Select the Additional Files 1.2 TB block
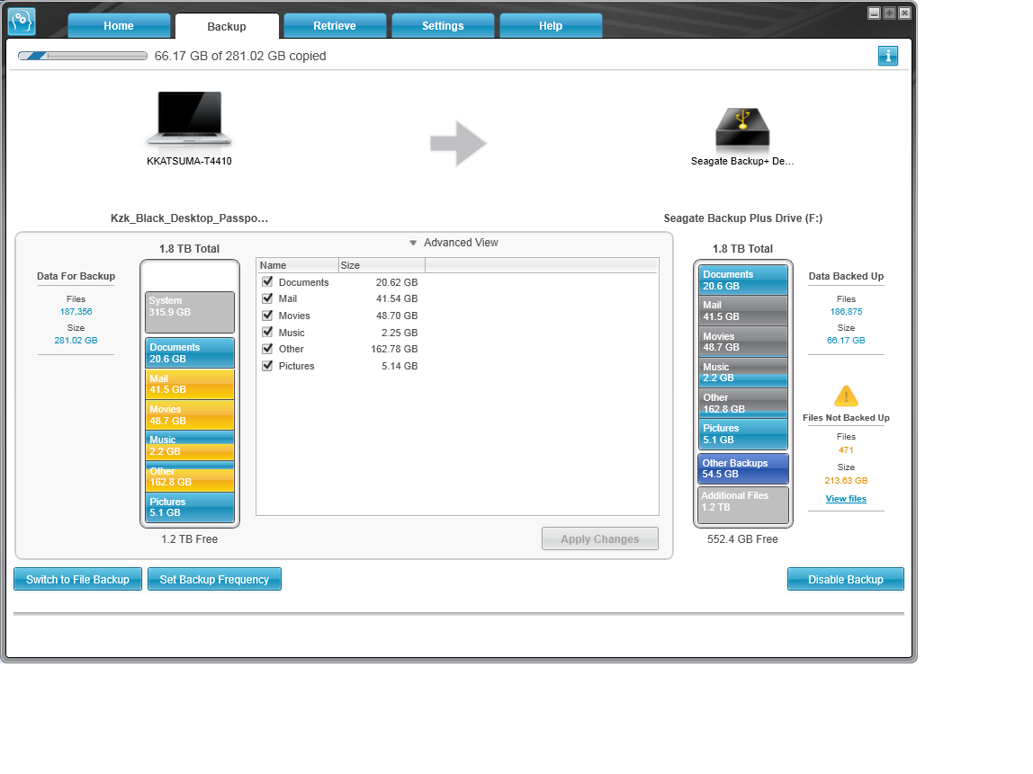The image size is (1033, 774). click(x=743, y=505)
